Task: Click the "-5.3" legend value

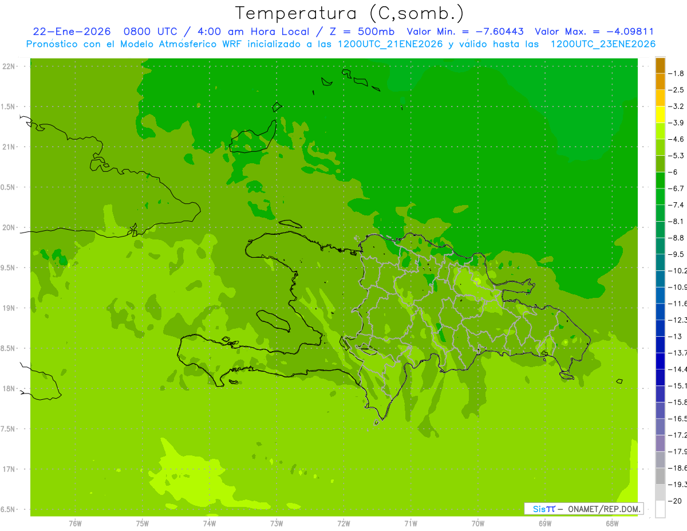Action: [677, 156]
